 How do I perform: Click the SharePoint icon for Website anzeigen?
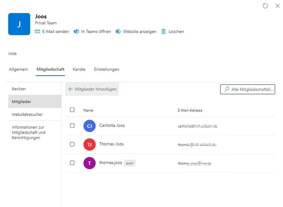click(x=119, y=31)
